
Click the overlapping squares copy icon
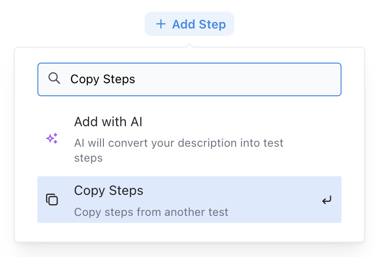point(52,200)
